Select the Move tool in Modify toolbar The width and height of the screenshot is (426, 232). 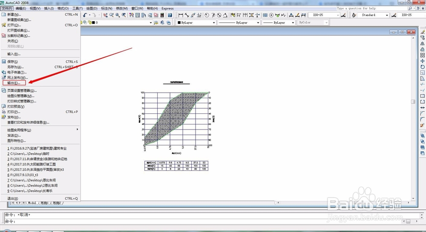coord(423,61)
